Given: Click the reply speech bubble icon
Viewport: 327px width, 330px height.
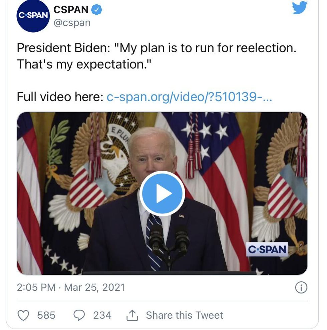Looking at the screenshot, I should [79, 315].
